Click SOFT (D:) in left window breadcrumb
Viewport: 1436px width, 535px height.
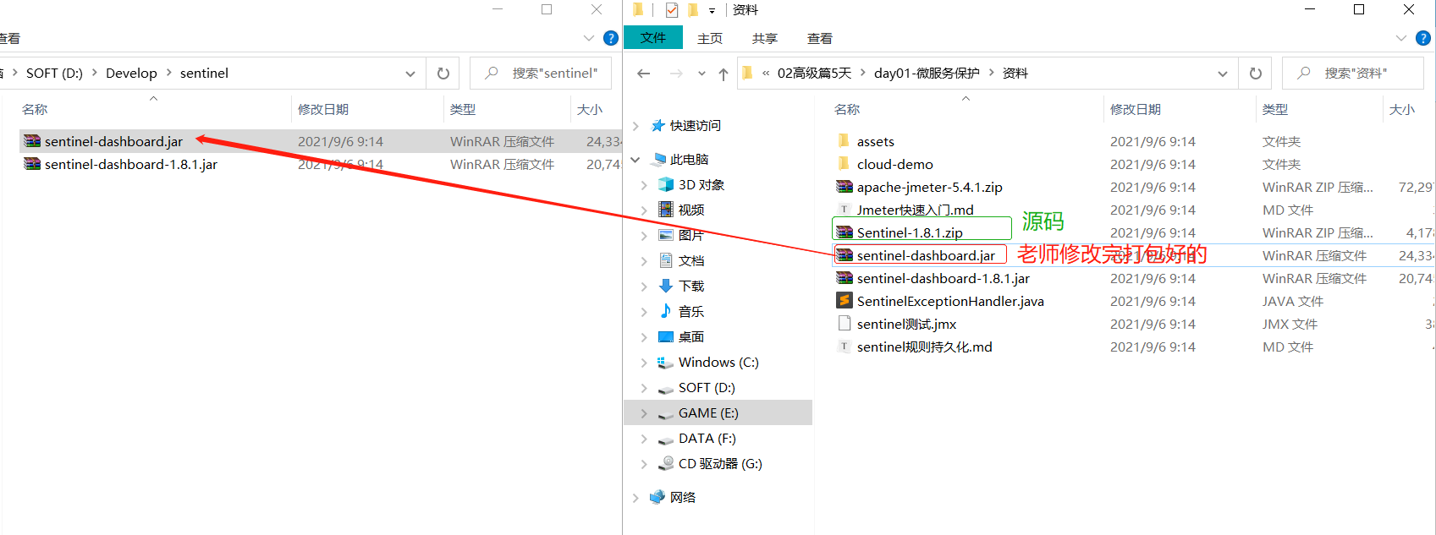[x=54, y=74]
